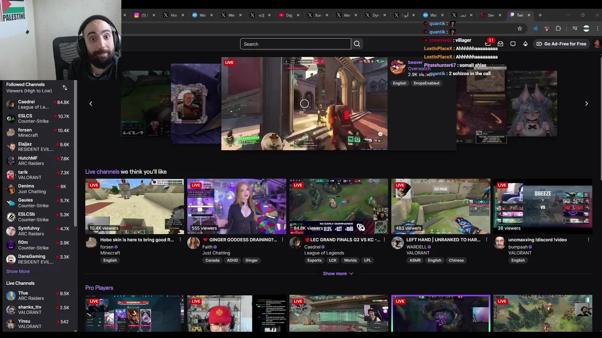The image size is (602, 338).
Task: Click WARDELL's avatar on stream card
Action: [x=397, y=243]
